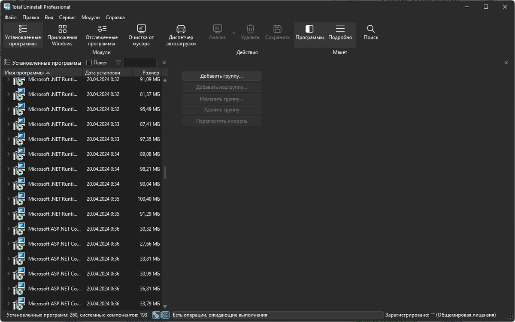
Task: Expand the .NET Runtime row sized 91,09 МБ
Action: [8, 80]
